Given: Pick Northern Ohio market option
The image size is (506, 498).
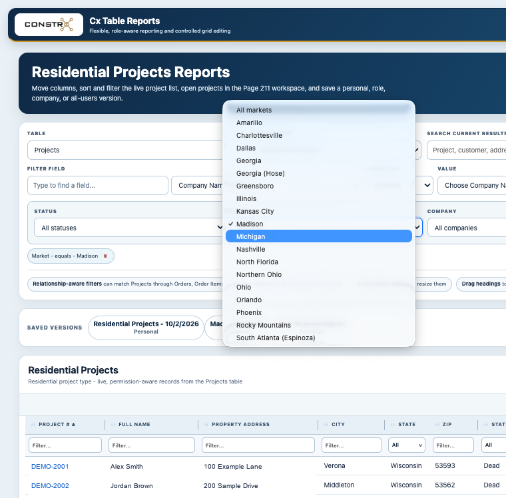Looking at the screenshot, I should 319,274.
